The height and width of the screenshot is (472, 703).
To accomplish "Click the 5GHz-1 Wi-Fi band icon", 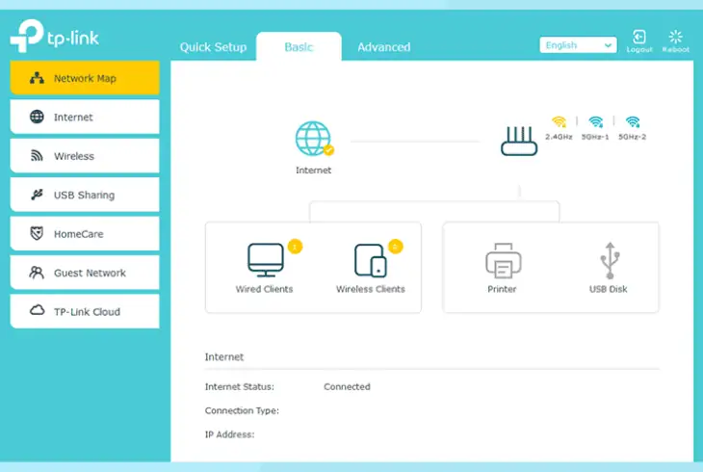I will tap(596, 121).
